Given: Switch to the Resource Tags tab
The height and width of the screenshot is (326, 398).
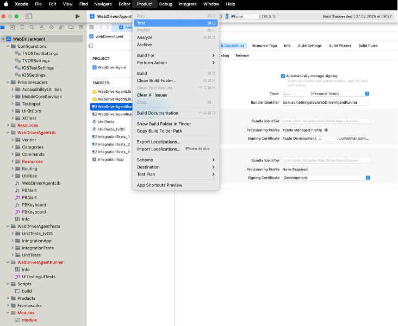Looking at the screenshot, I should [264, 46].
